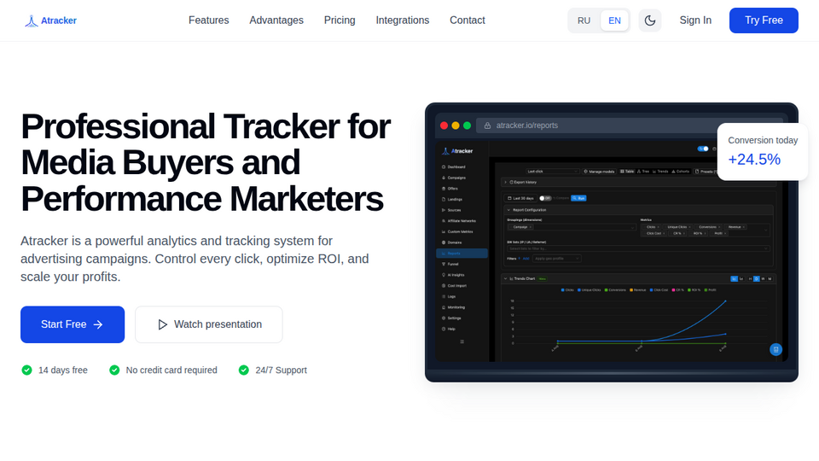Click the Start Free button

[73, 324]
